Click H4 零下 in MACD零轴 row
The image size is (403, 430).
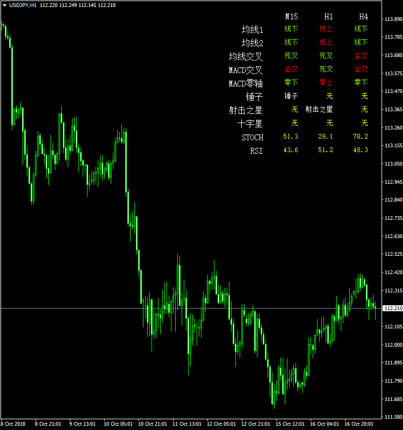[x=361, y=82]
